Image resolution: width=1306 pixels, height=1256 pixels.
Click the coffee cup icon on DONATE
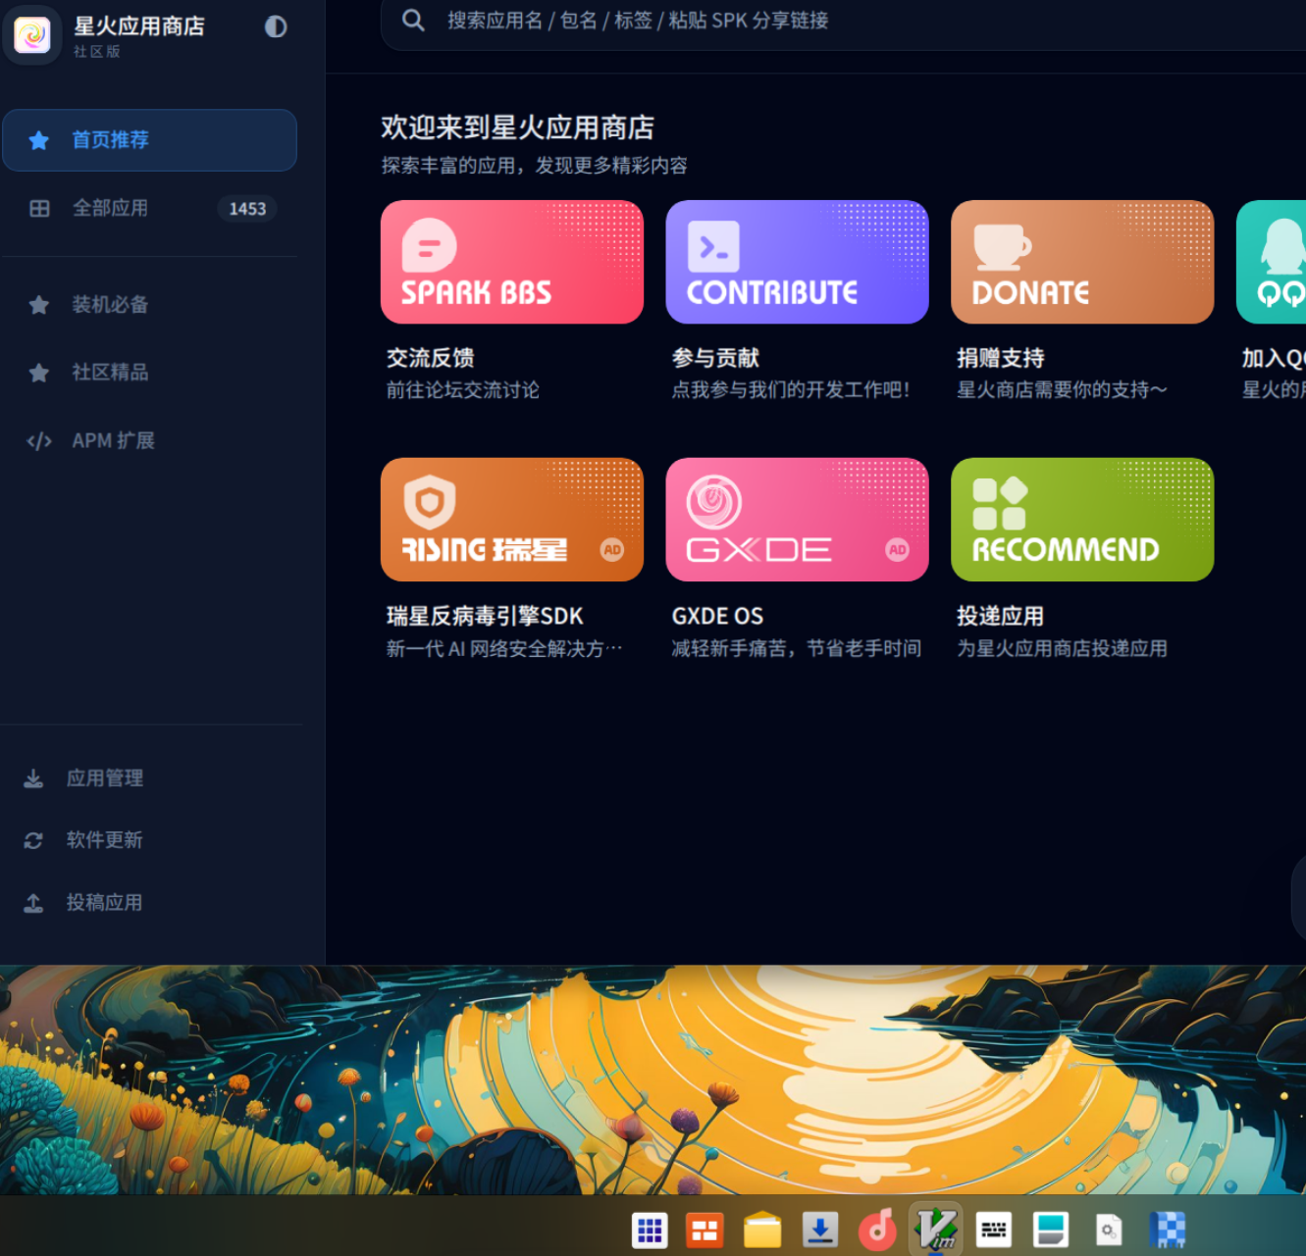point(1002,247)
